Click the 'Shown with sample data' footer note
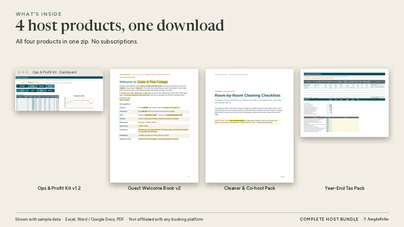This screenshot has height=227, width=404. click(38, 219)
